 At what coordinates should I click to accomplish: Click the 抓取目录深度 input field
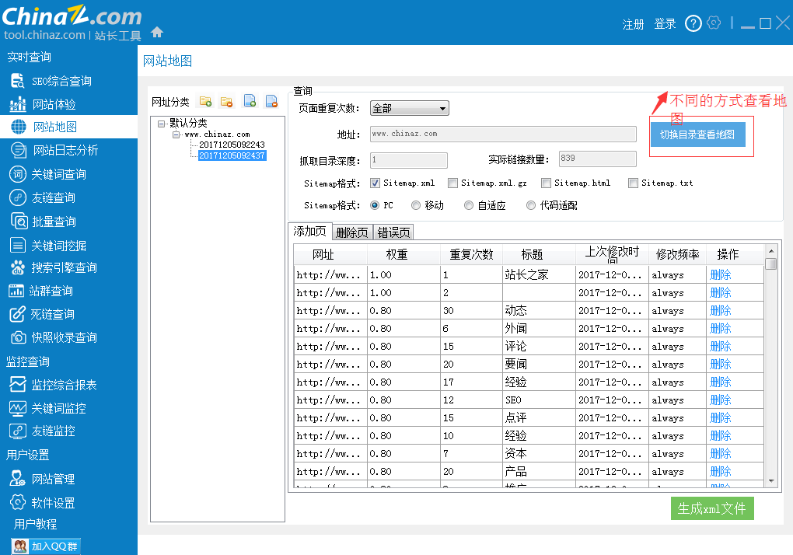click(x=409, y=160)
